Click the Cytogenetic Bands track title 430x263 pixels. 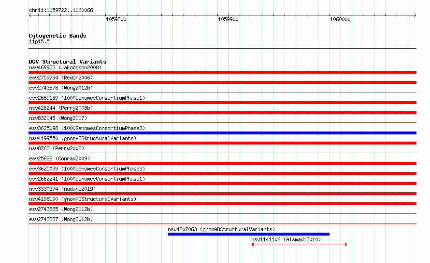click(57, 36)
